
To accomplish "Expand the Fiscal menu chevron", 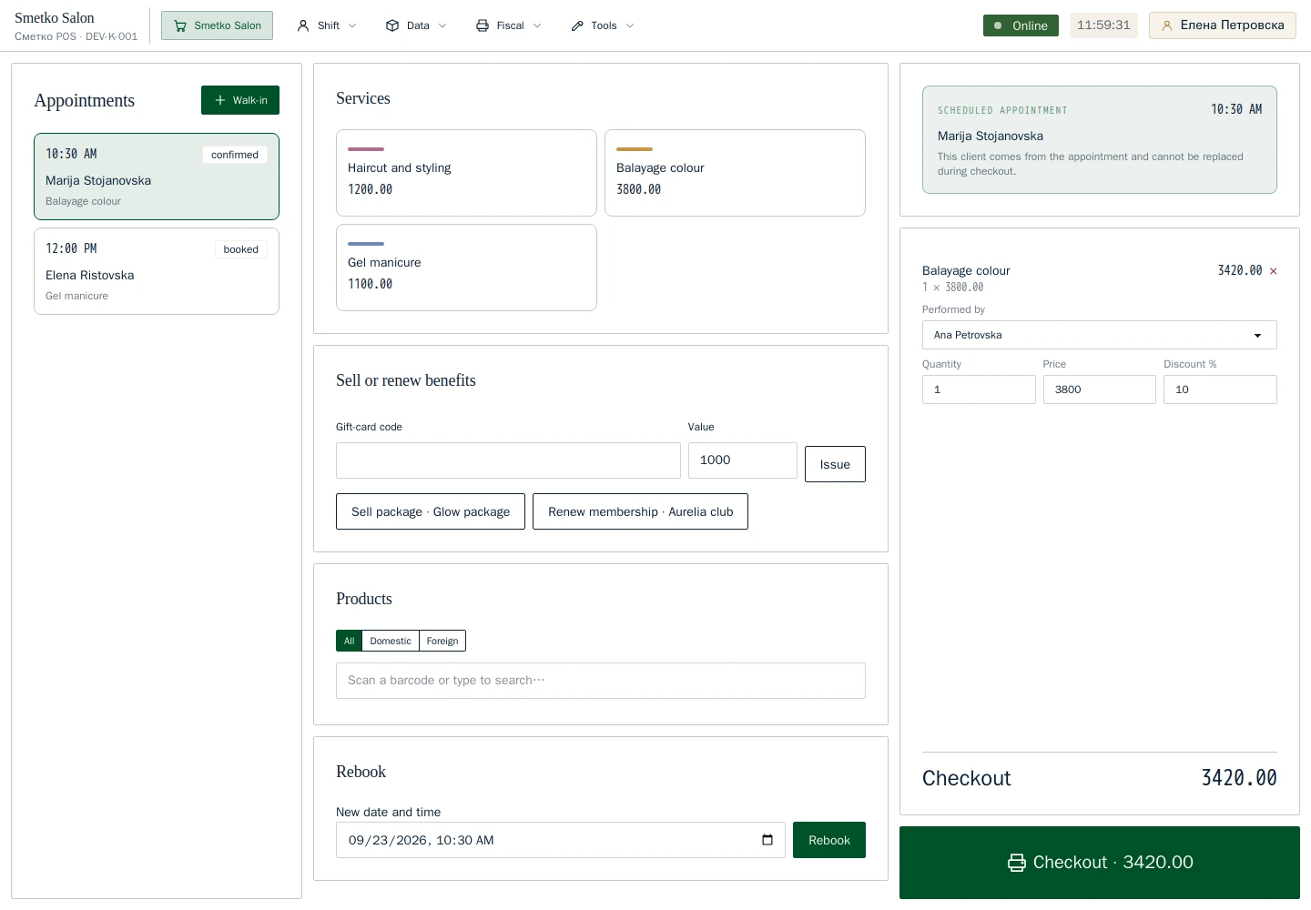I will point(537,25).
